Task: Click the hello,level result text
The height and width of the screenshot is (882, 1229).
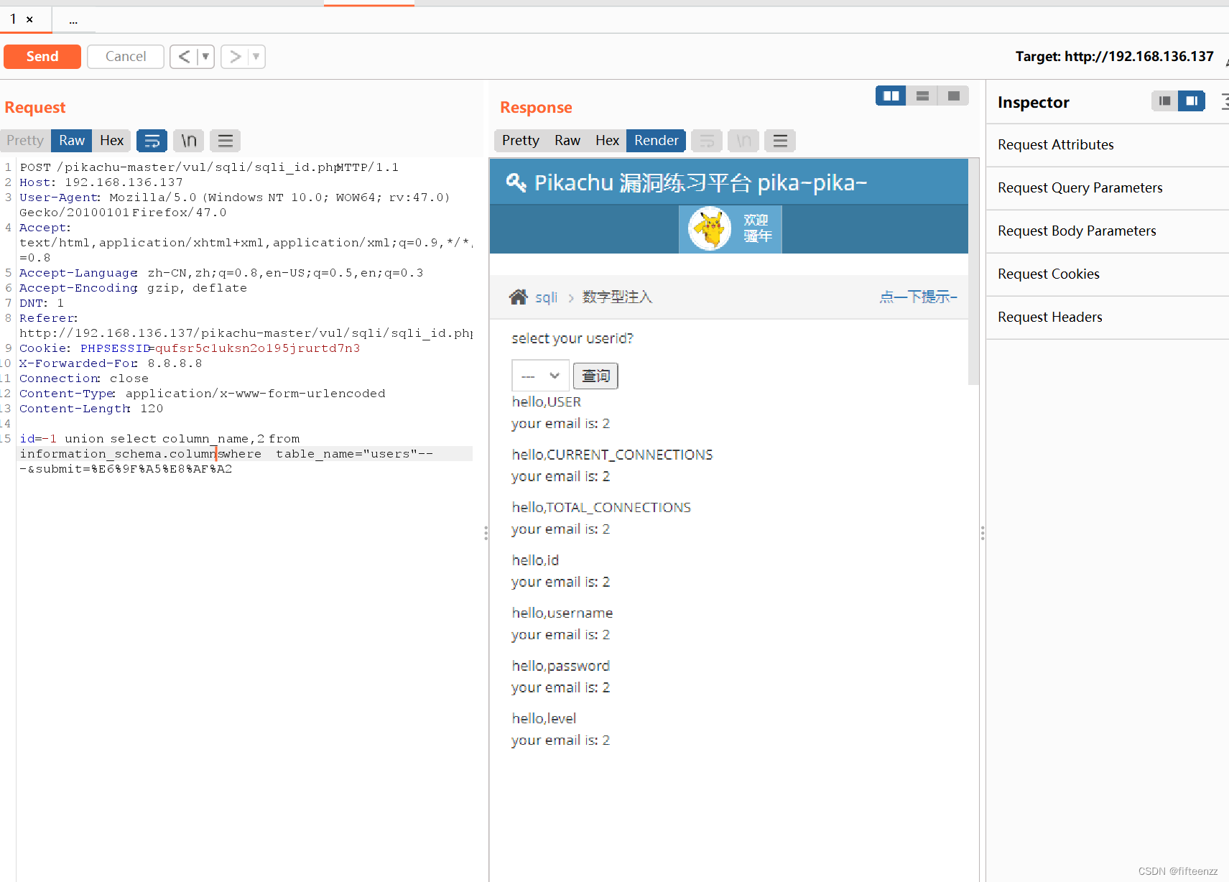Action: (x=544, y=718)
